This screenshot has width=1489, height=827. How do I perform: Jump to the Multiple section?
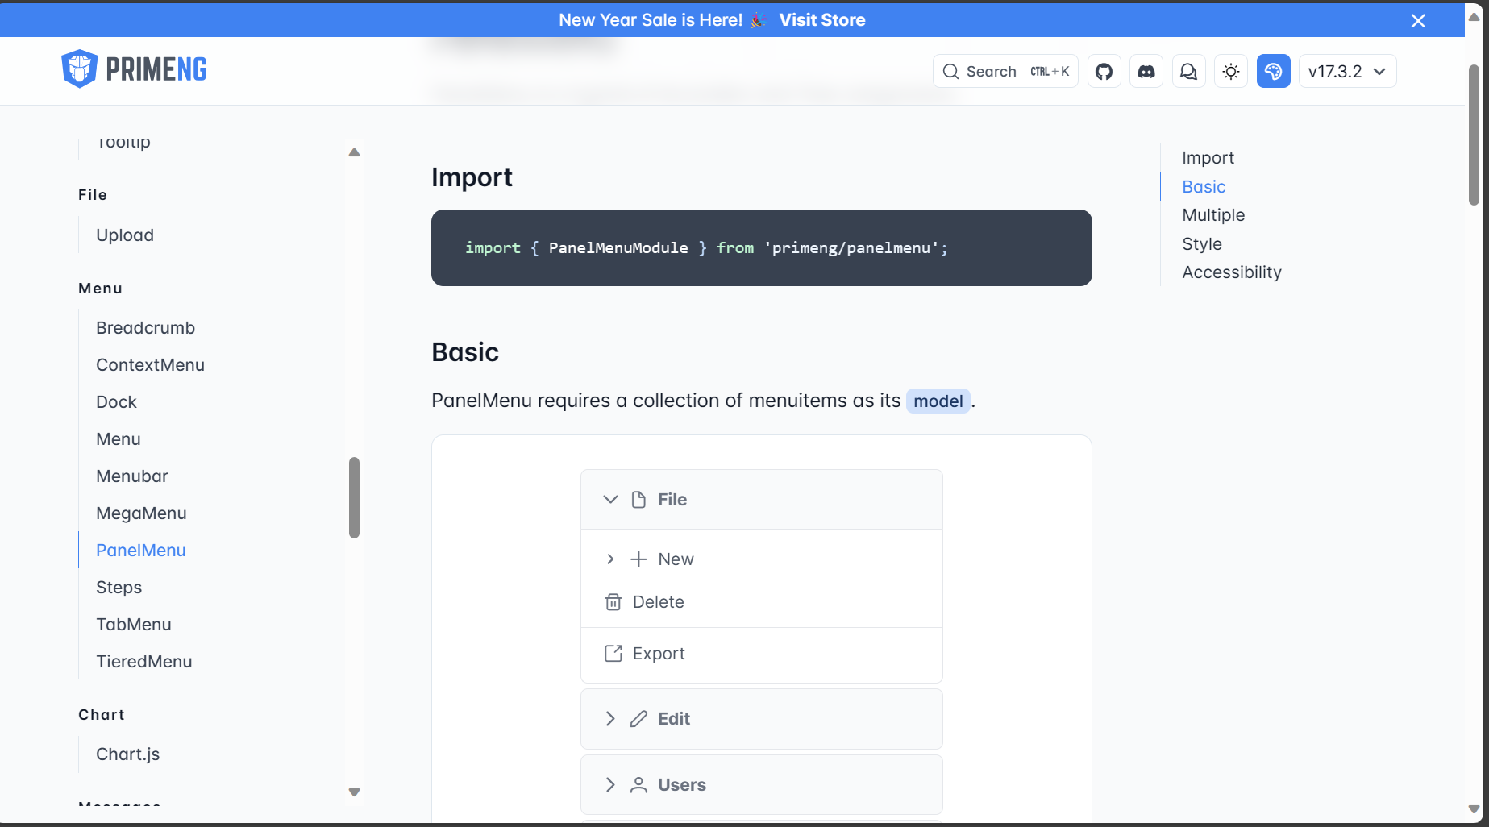click(x=1213, y=215)
